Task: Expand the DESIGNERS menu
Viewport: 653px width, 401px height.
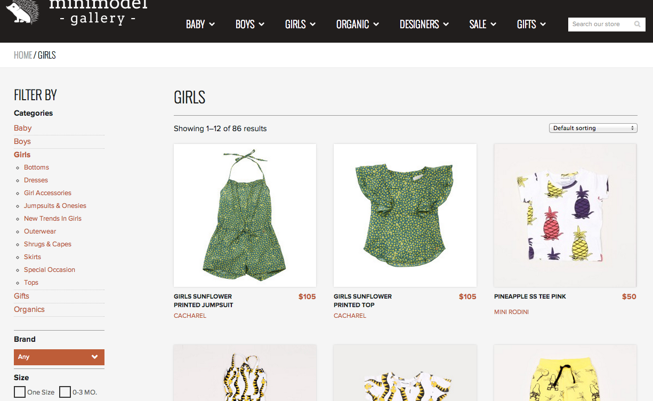Action: click(x=424, y=24)
